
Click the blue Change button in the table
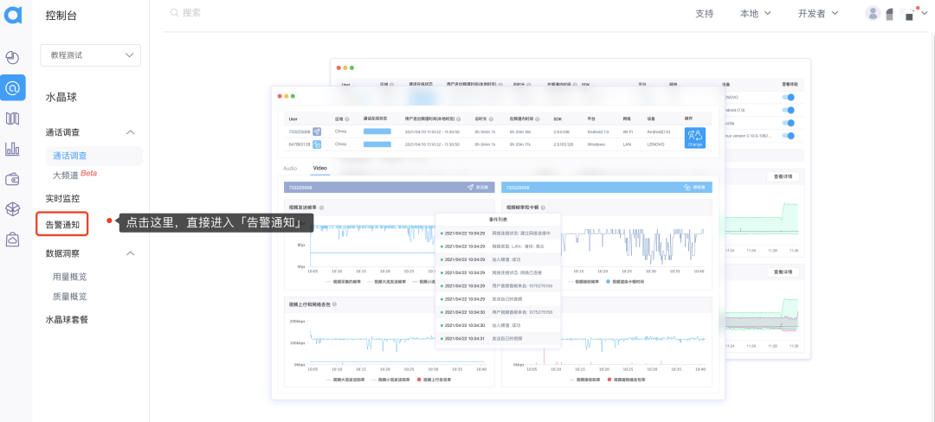694,137
